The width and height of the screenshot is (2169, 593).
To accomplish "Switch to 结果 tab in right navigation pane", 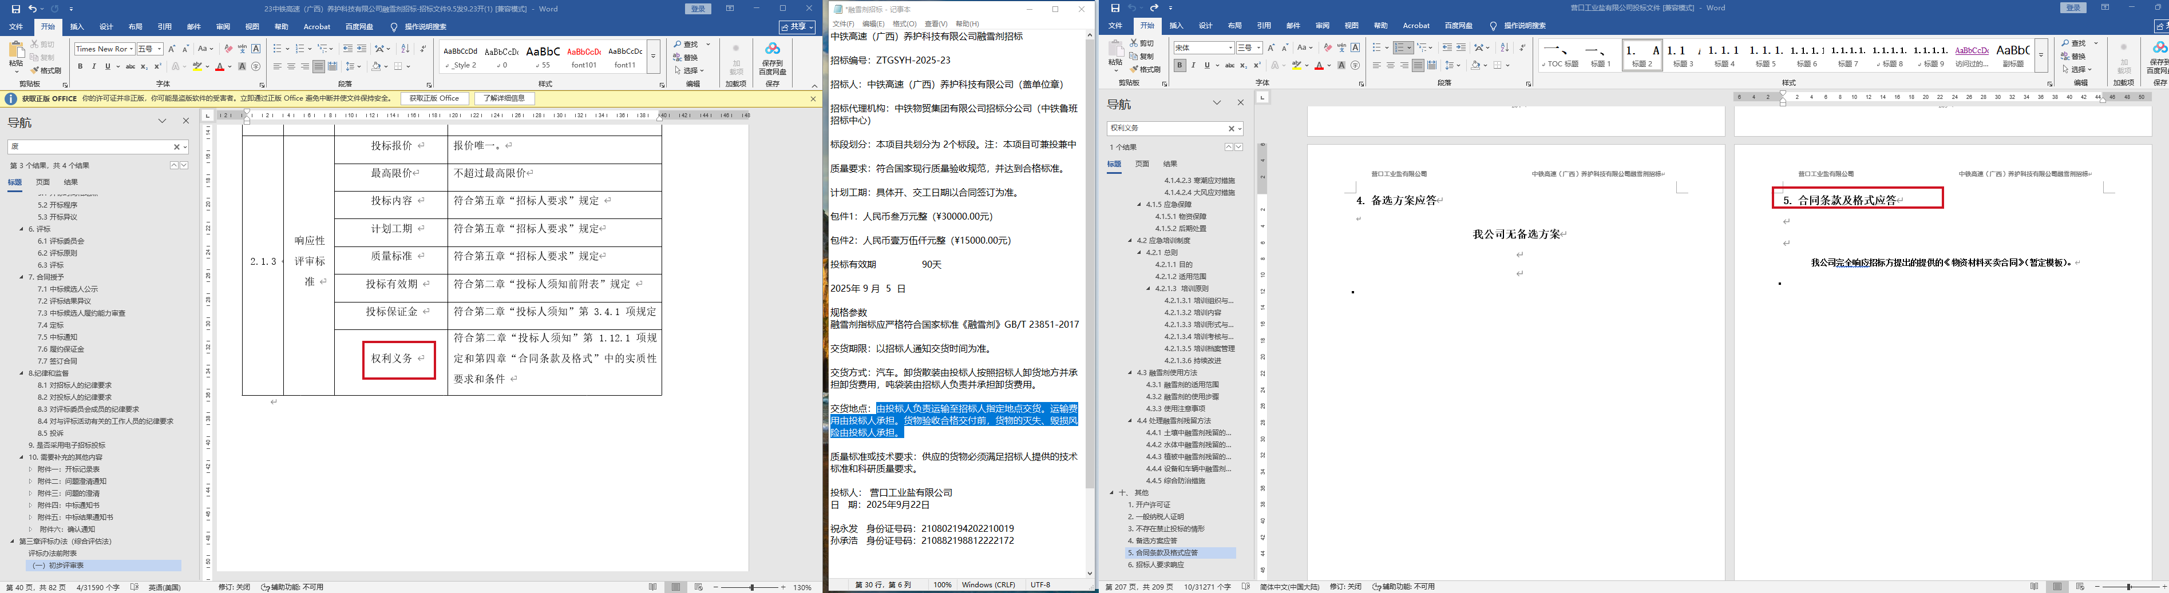I will click(1170, 164).
